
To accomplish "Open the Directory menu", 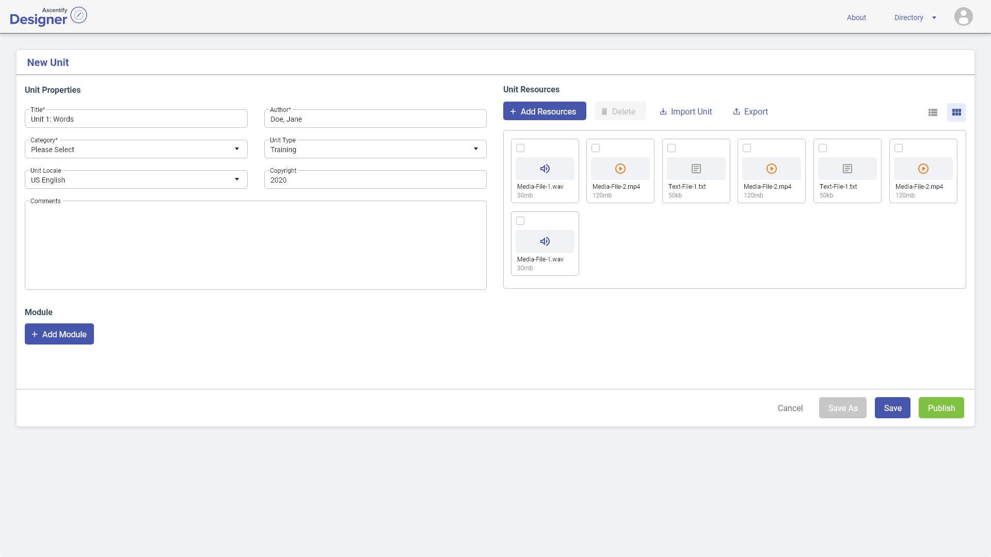I will pos(915,18).
